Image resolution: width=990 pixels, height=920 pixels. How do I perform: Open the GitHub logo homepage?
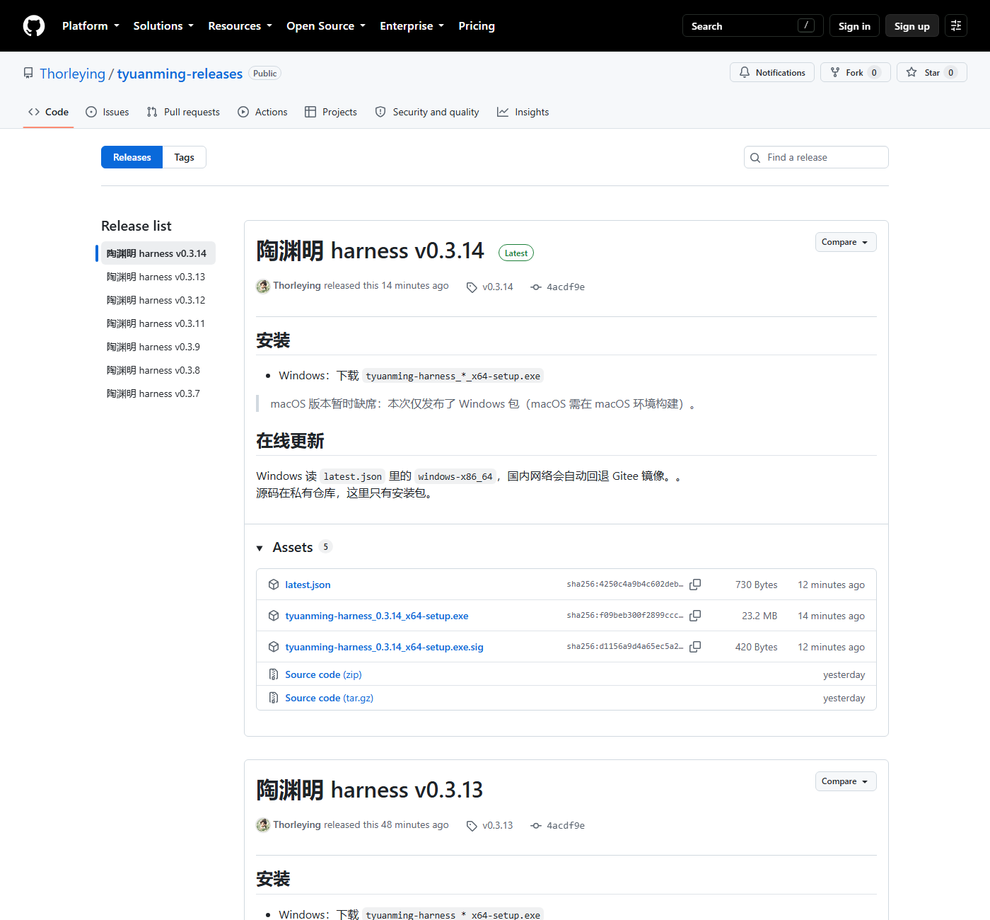tap(34, 26)
